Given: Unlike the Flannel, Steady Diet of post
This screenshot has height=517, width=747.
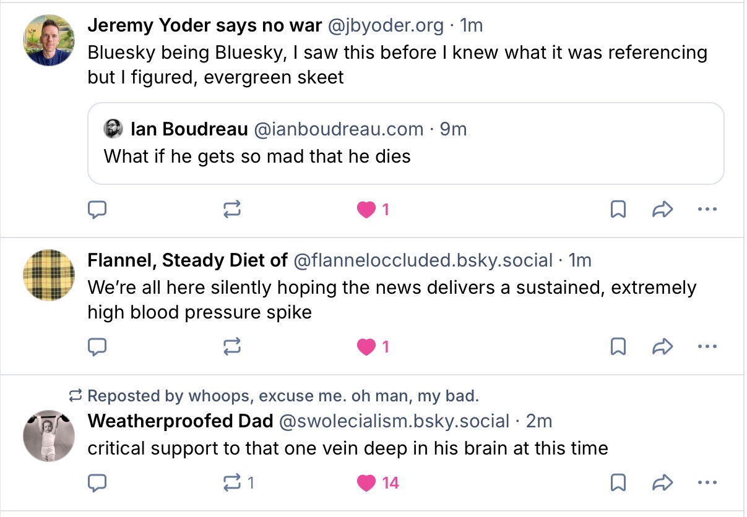Looking at the screenshot, I should 367,347.
